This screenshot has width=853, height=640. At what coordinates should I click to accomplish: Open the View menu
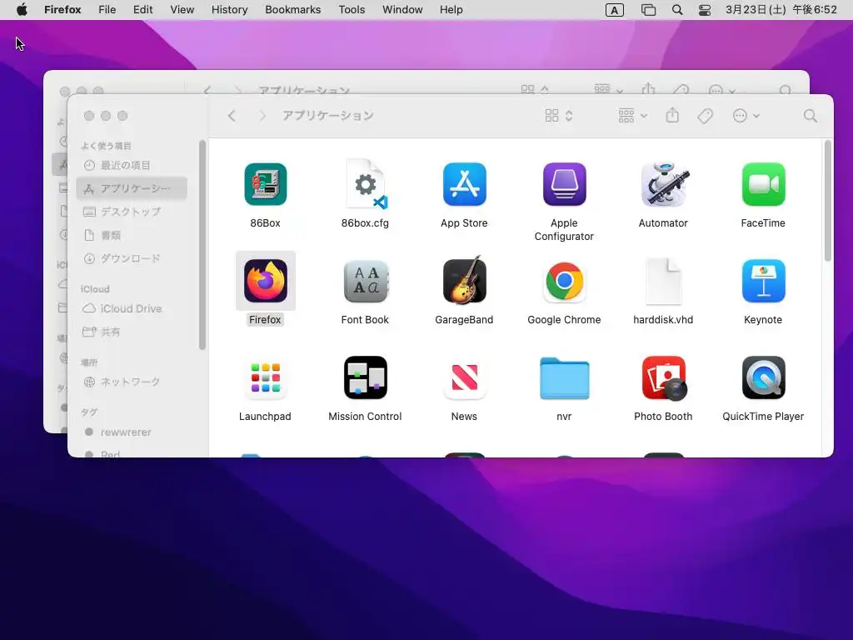(182, 10)
